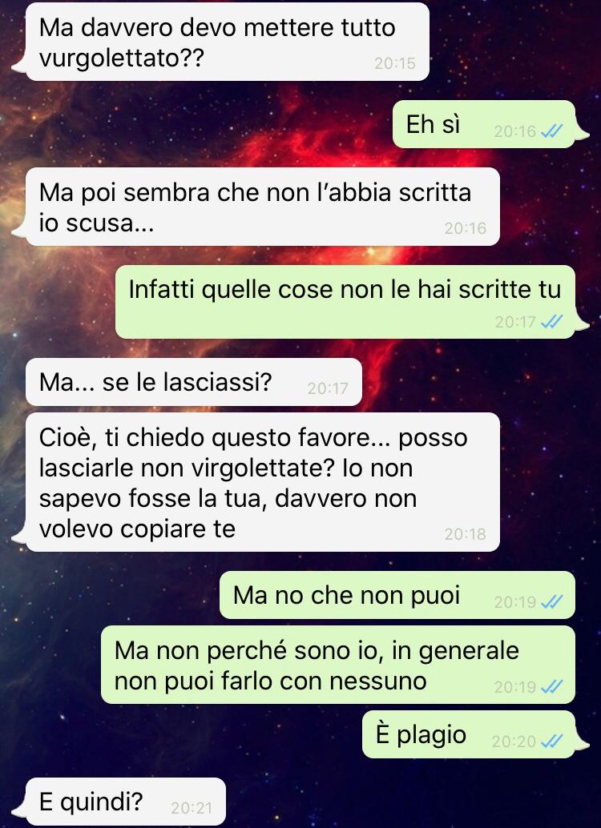Select the 'Eh sì' reply bubble
The width and height of the screenshot is (601, 828).
[484, 124]
